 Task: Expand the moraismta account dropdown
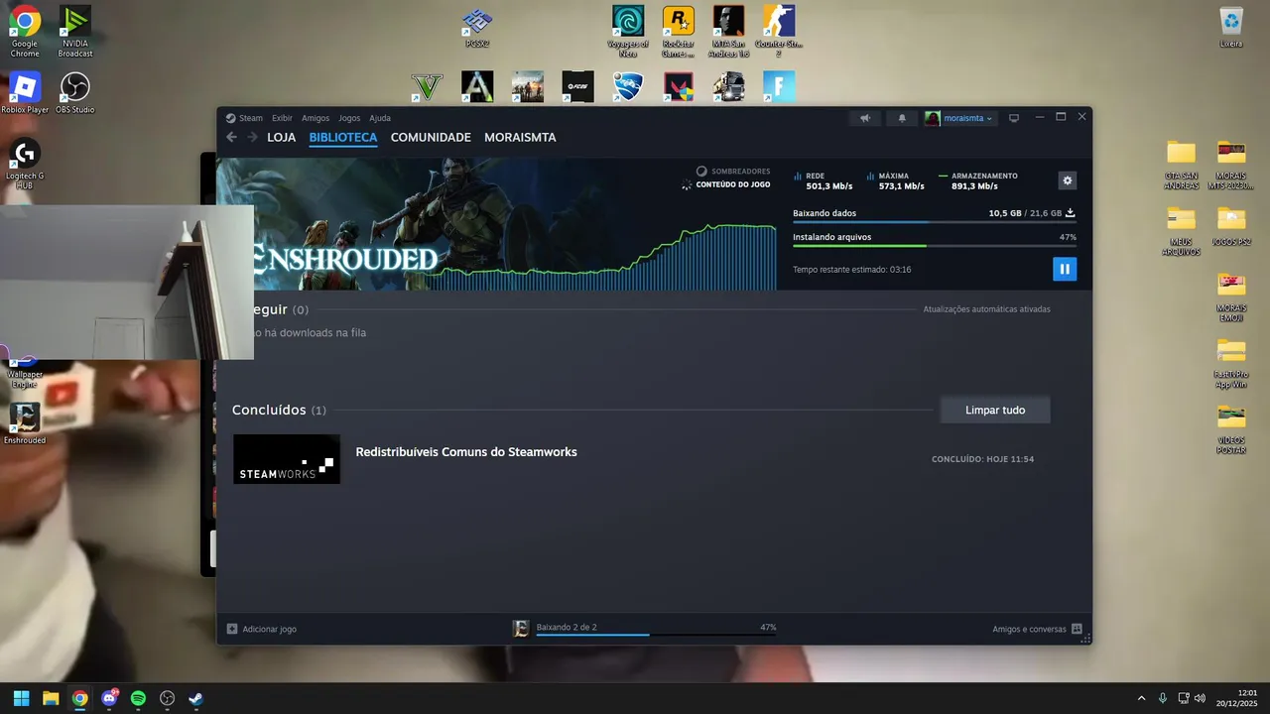(960, 118)
